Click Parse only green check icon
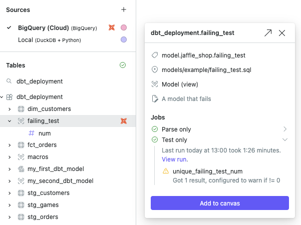 tap(155, 129)
